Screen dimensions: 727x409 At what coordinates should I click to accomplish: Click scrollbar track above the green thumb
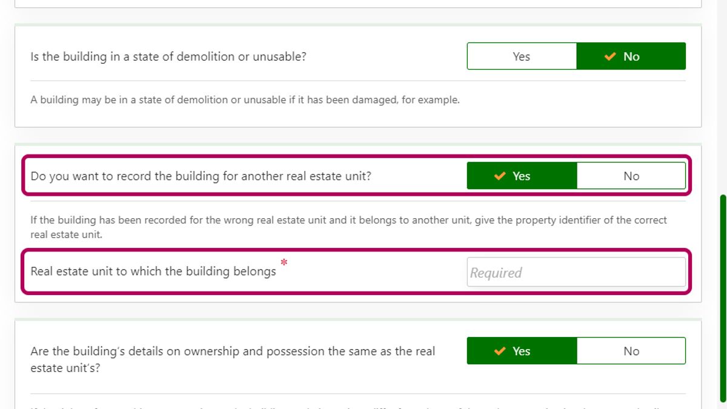722,97
